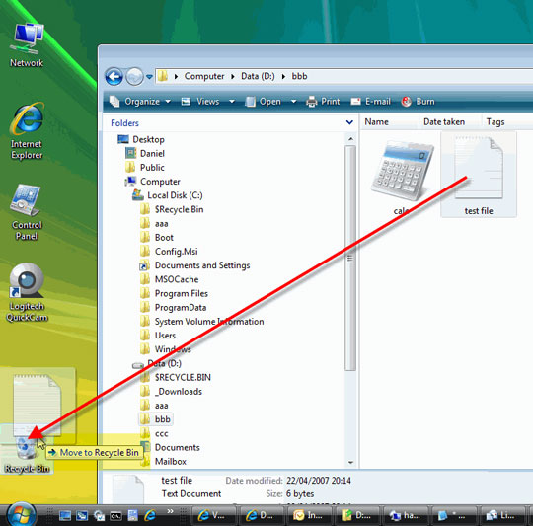Click the Control Panel desktop icon
This screenshot has width=533, height=526.
click(27, 212)
